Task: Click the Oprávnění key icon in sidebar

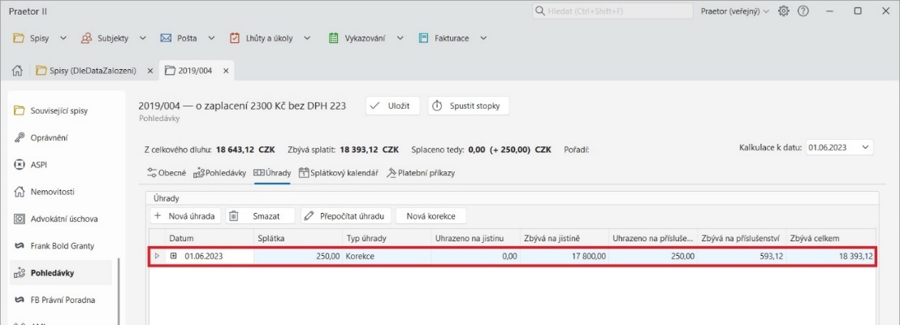Action: click(19, 138)
